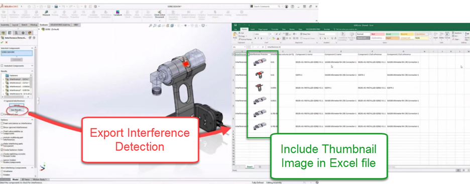
Task: Select the Measure tool in Evaluate ribbon
Action: tap(46, 14)
